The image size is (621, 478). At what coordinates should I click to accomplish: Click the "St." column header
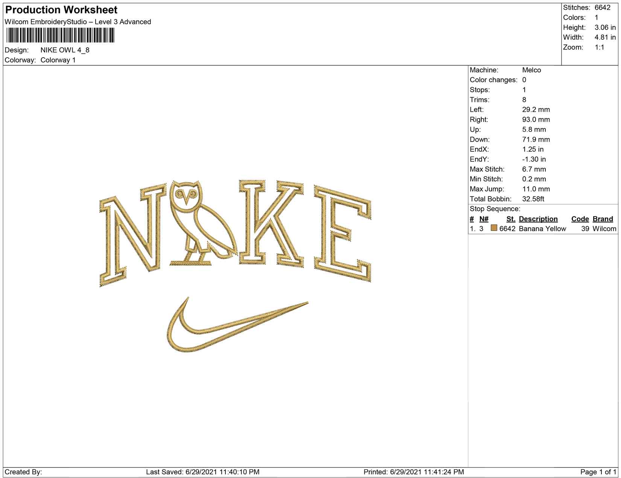point(511,219)
